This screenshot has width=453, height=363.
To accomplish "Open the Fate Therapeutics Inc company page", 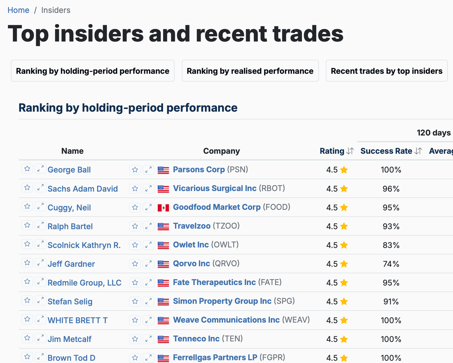I will [214, 282].
